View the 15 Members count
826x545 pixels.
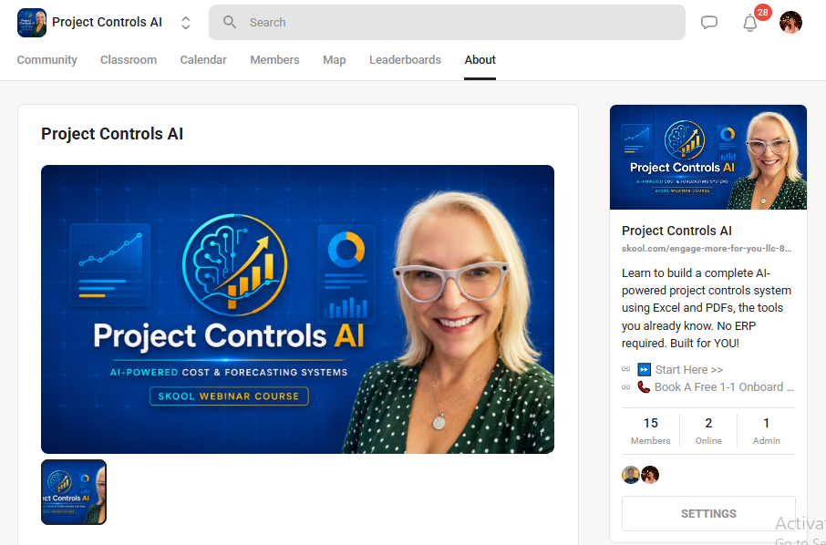(651, 431)
